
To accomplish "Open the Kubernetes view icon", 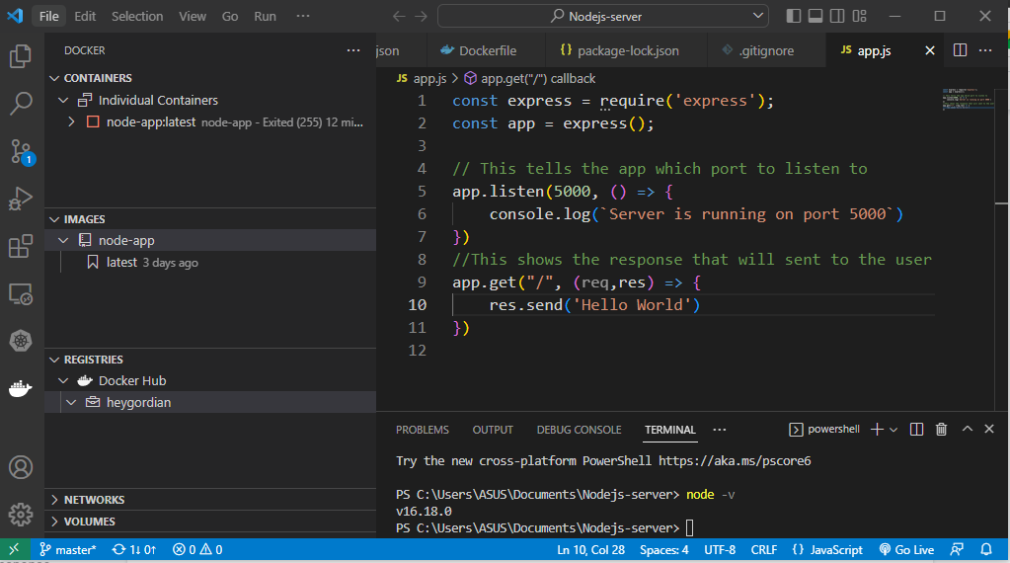I will point(21,342).
